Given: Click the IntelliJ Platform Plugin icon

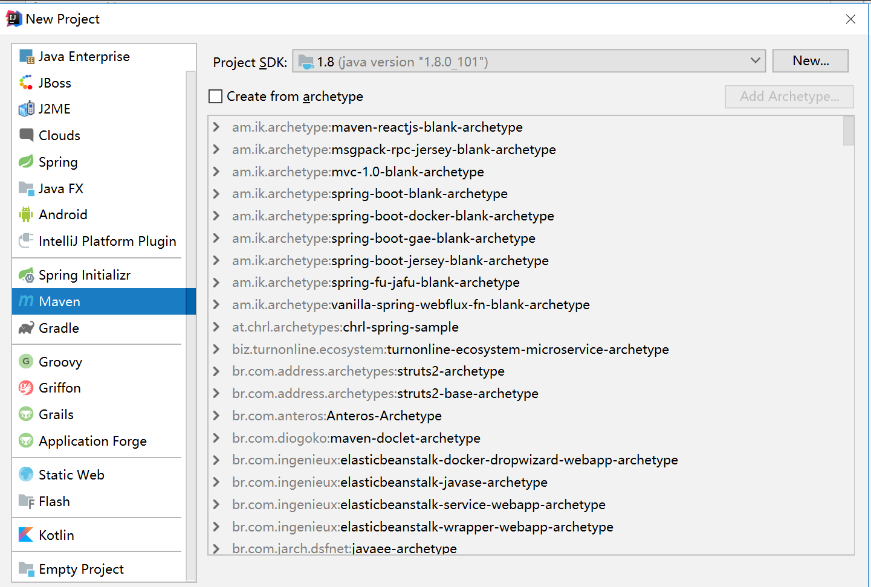Looking at the screenshot, I should pos(27,241).
